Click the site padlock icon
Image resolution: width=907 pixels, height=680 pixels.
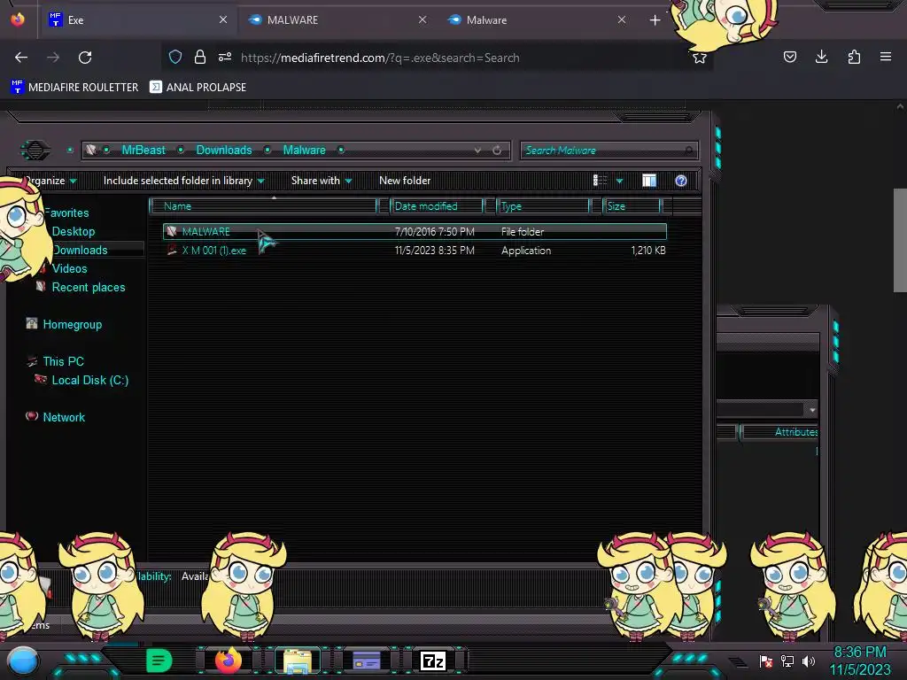200,57
